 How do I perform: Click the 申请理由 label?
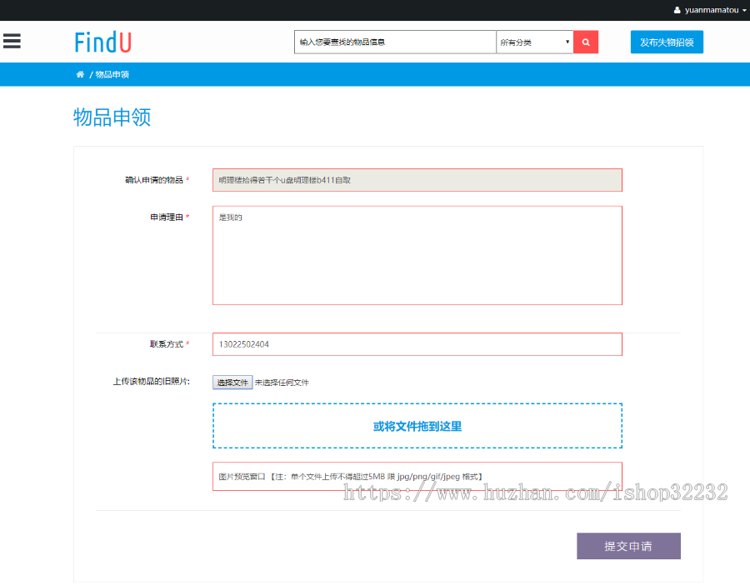pos(167,218)
